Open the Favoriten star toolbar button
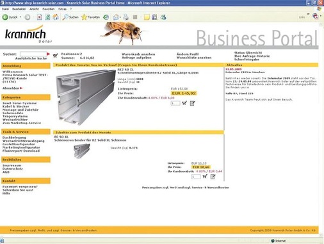The height and width of the screenshot is (244, 324). coord(90,17)
